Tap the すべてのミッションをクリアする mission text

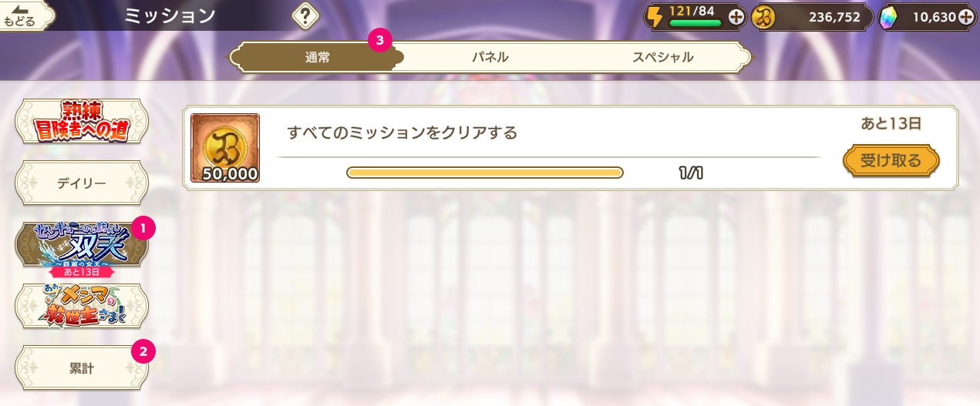402,133
